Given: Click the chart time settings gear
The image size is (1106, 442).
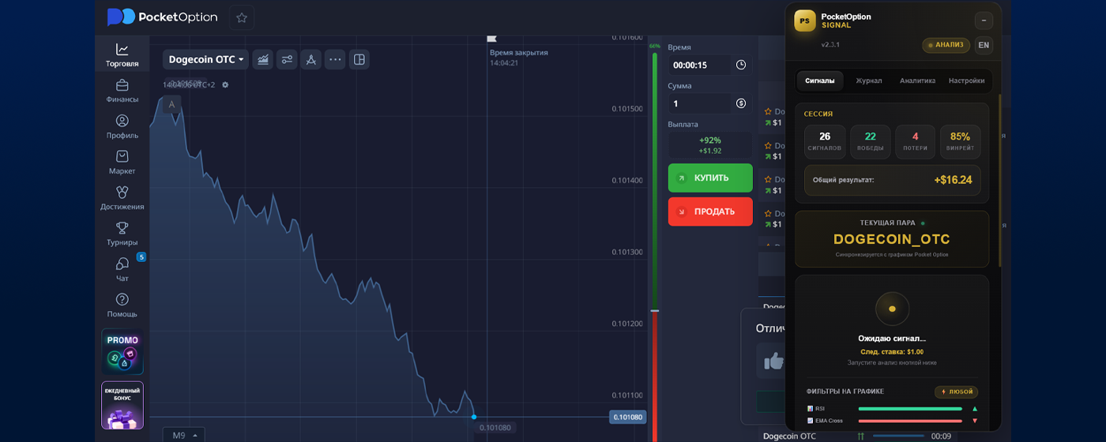Looking at the screenshot, I should point(225,84).
